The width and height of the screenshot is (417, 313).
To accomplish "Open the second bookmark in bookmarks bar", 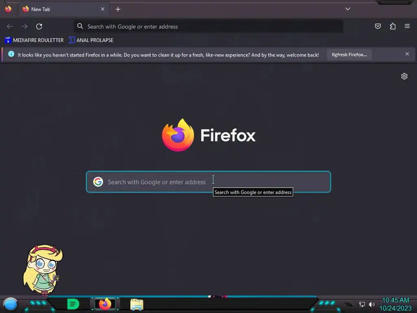I will click(91, 40).
